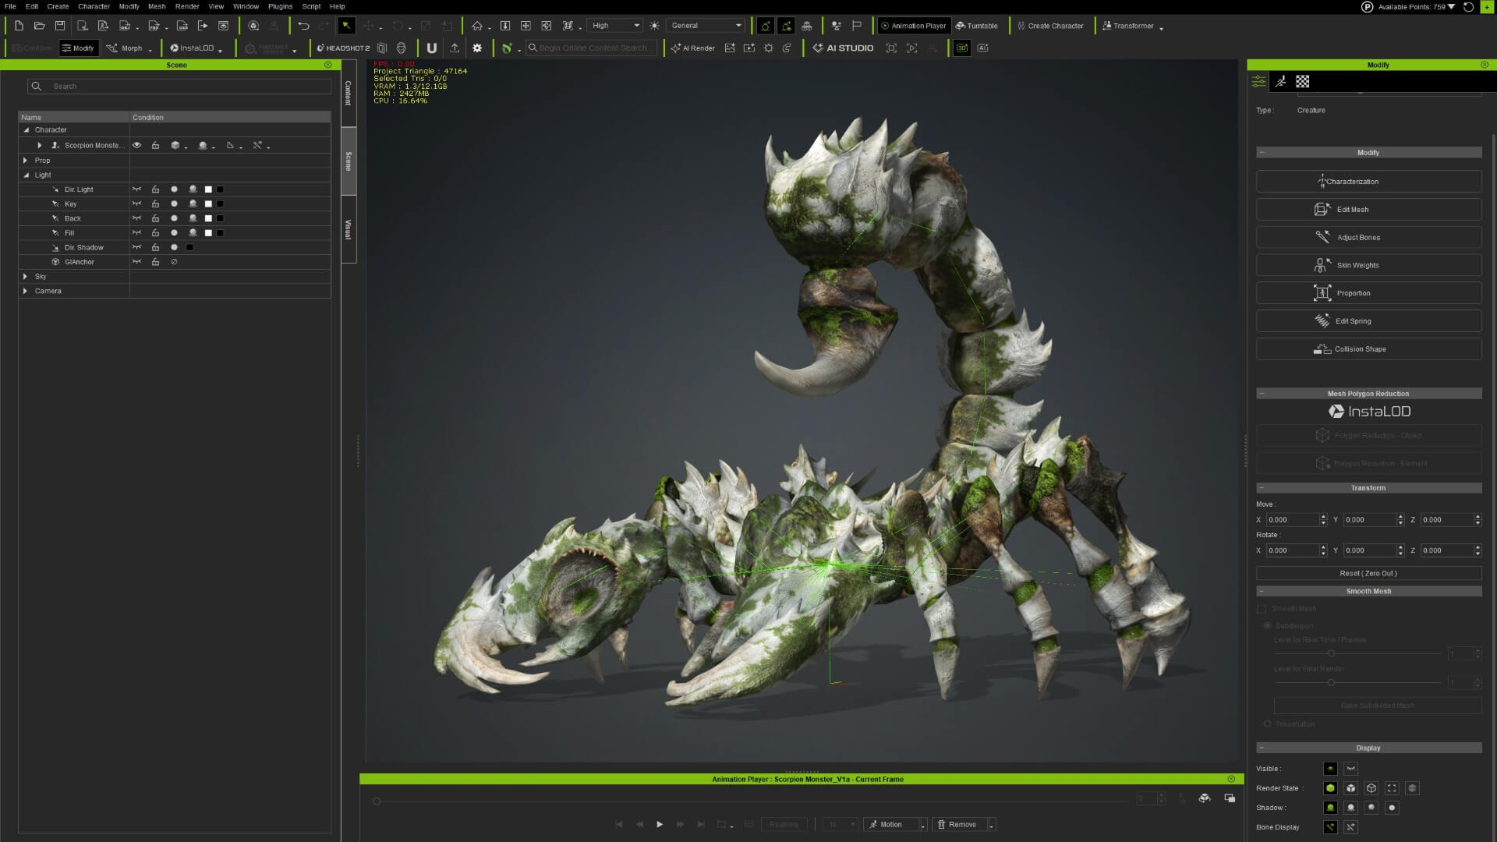The image size is (1497, 842).
Task: Click the Mini Viewport icon in Animation Player
Action: pyautogui.click(x=1230, y=798)
